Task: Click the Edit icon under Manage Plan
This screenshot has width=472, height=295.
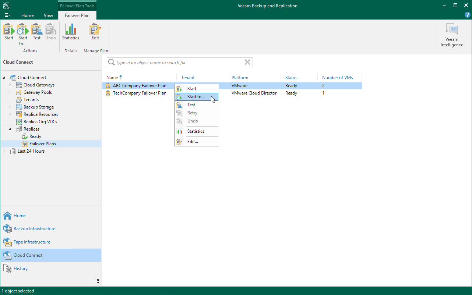Action: pos(95,33)
